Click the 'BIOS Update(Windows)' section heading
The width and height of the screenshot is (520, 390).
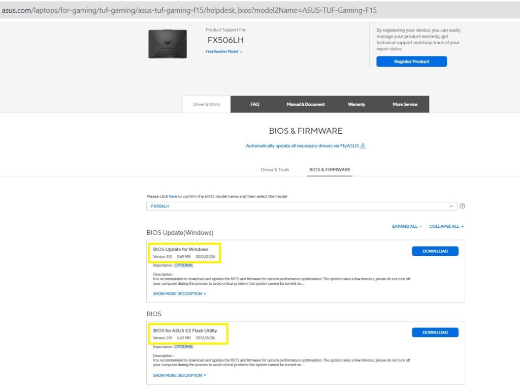[180, 233]
